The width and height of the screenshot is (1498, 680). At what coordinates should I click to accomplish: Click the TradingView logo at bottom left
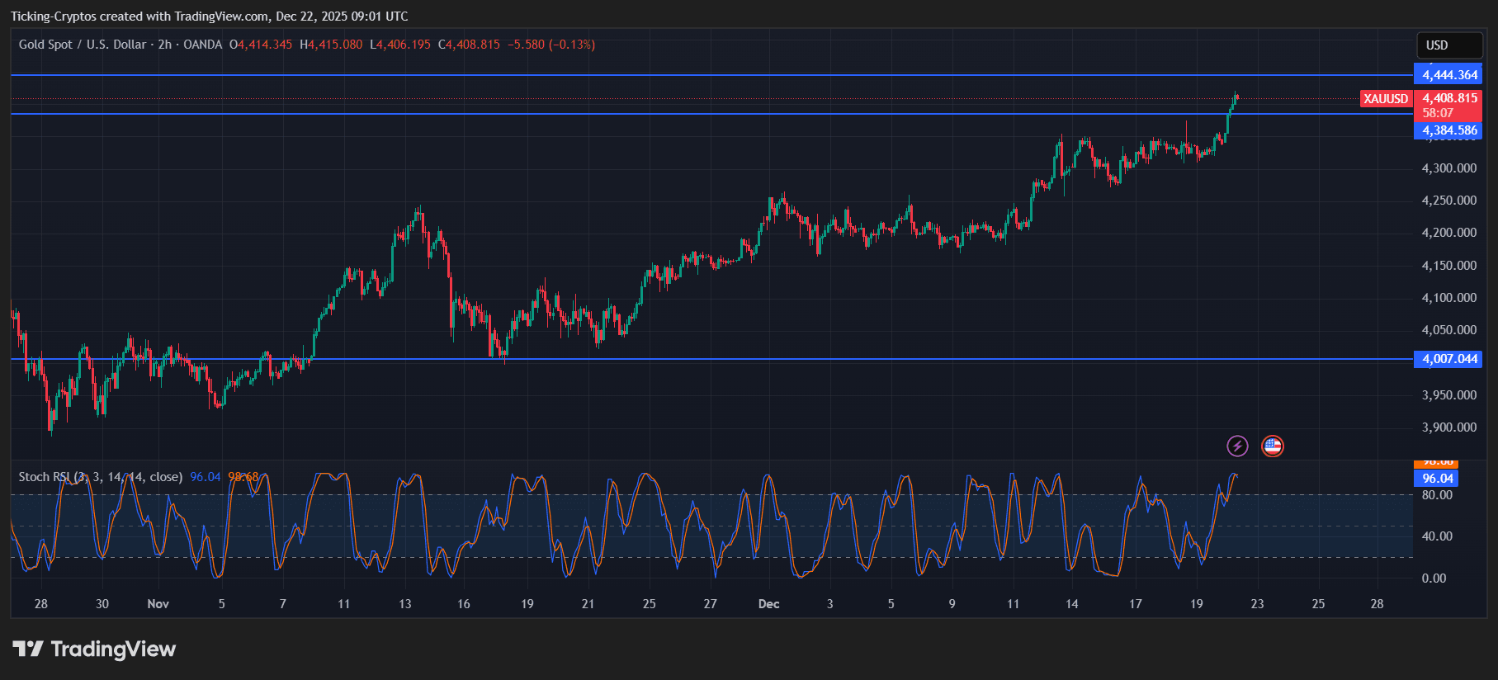coord(94,649)
